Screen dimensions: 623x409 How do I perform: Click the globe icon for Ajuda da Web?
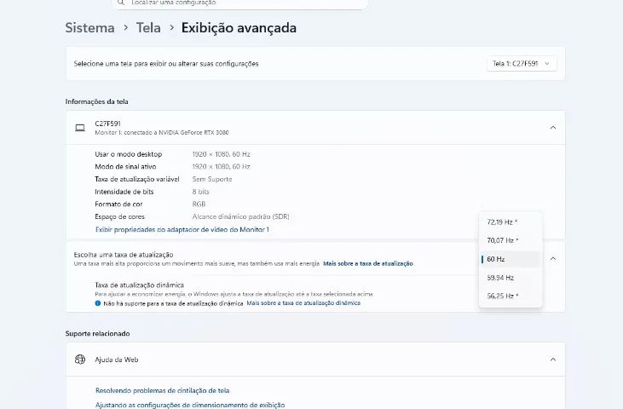pyautogui.click(x=80, y=360)
